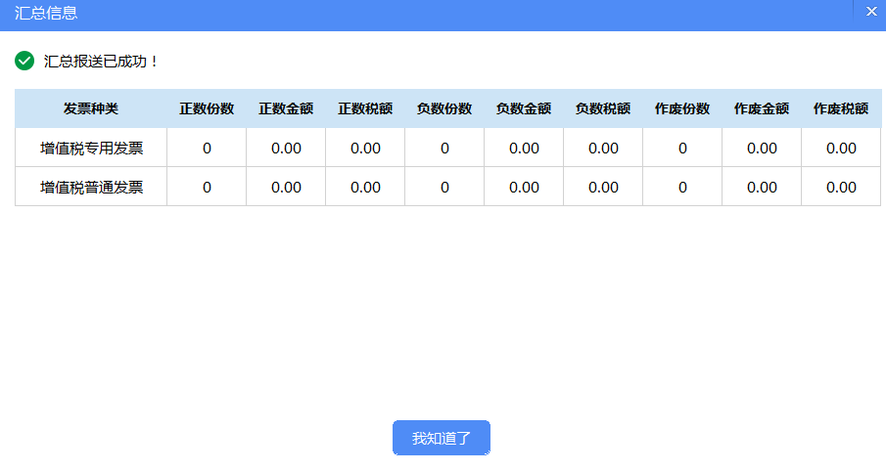This screenshot has width=886, height=471.
Task: Select the 作废份数 column header
Action: [x=682, y=108]
